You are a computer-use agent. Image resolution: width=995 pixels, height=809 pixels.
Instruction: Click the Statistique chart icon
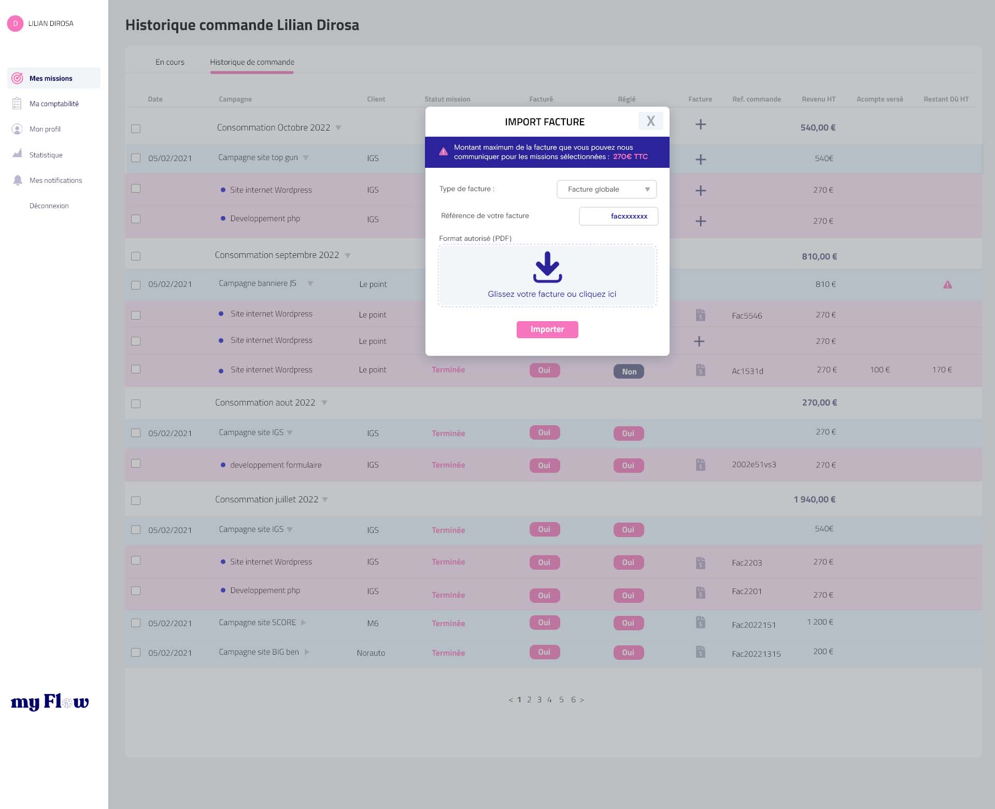coord(18,154)
